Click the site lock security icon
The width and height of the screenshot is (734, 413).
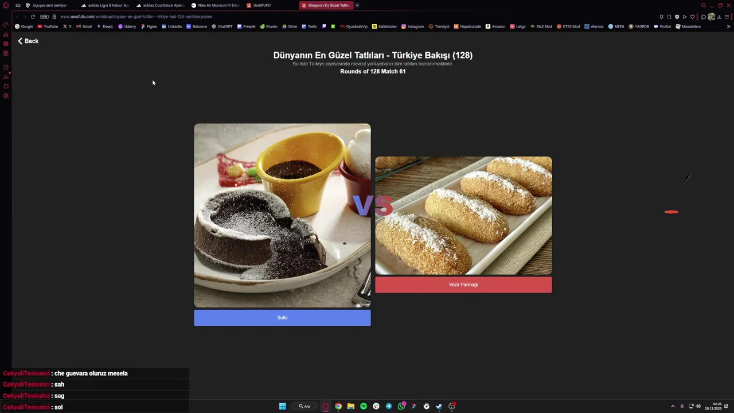point(54,17)
